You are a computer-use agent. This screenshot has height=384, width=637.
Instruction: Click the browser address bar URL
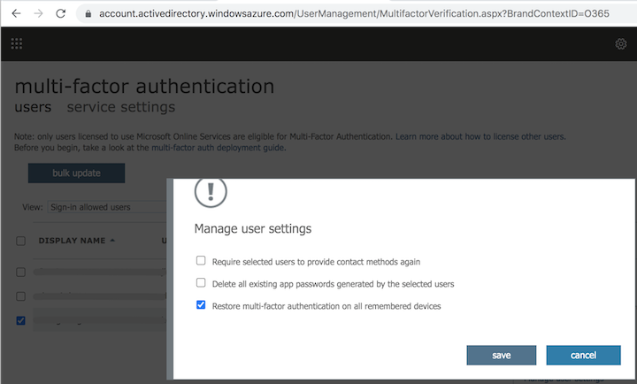tap(354, 13)
